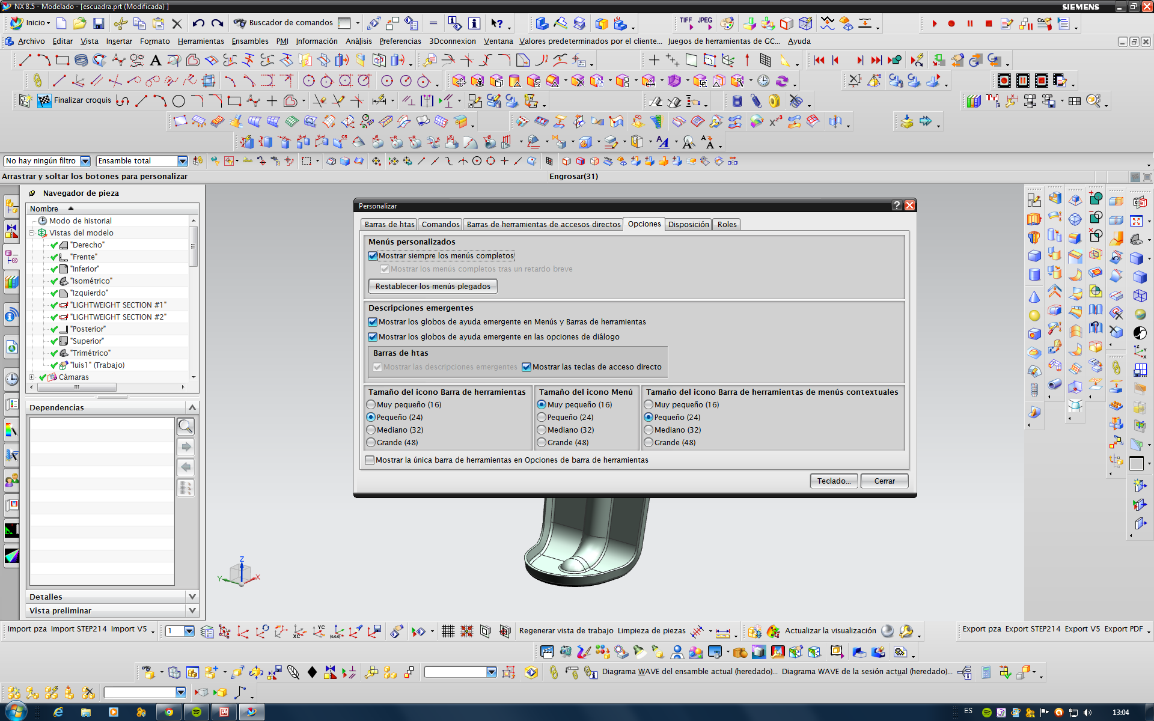Select Muy pequeño (16) for menús contextuales

[x=649, y=405]
